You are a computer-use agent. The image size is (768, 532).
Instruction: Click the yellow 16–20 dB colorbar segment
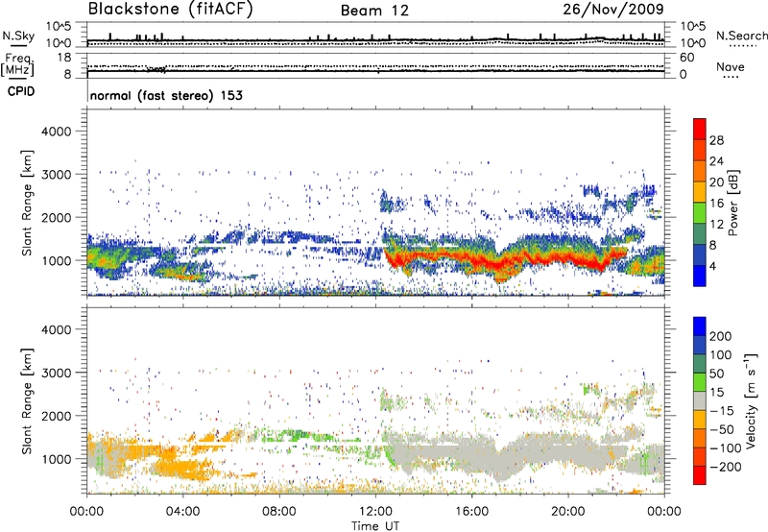[x=700, y=191]
